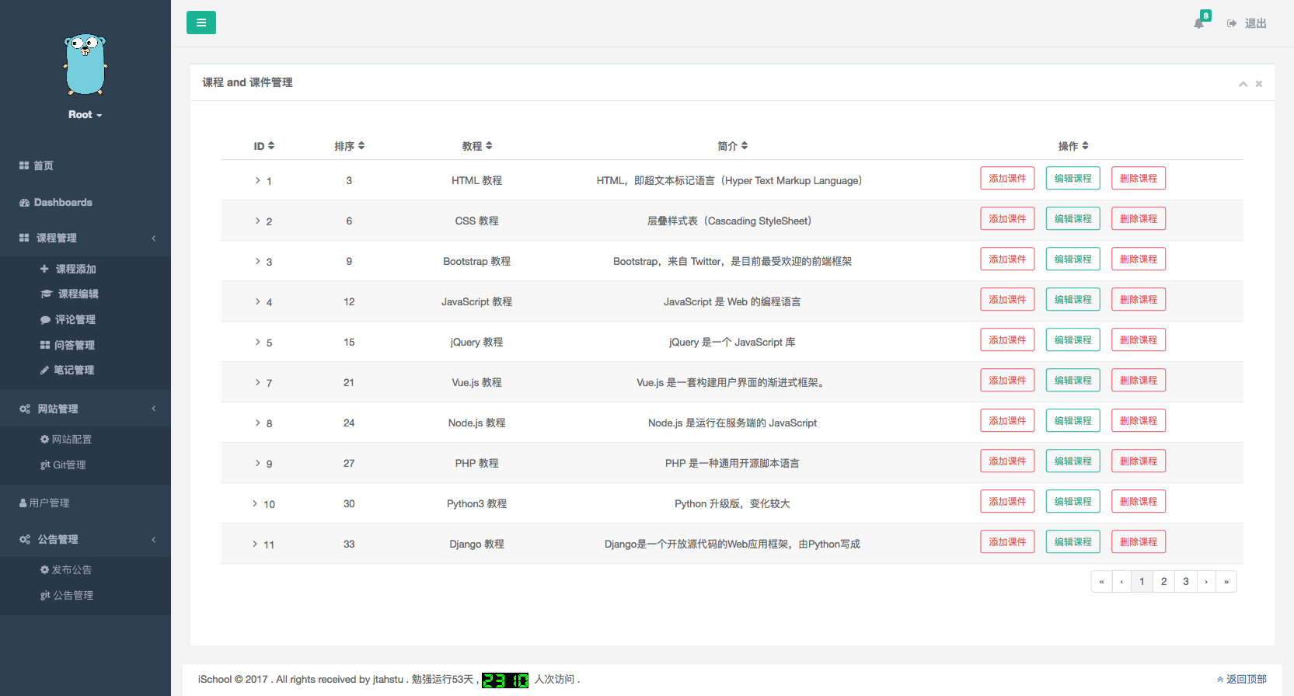Click 删除课程 for Node.js 教程
1294x696 pixels.
click(x=1139, y=421)
